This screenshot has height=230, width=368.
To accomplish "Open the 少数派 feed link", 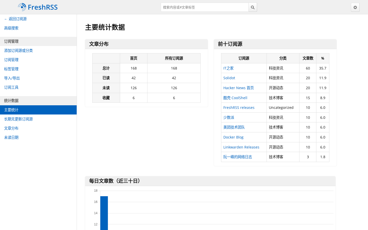I will (229, 118).
